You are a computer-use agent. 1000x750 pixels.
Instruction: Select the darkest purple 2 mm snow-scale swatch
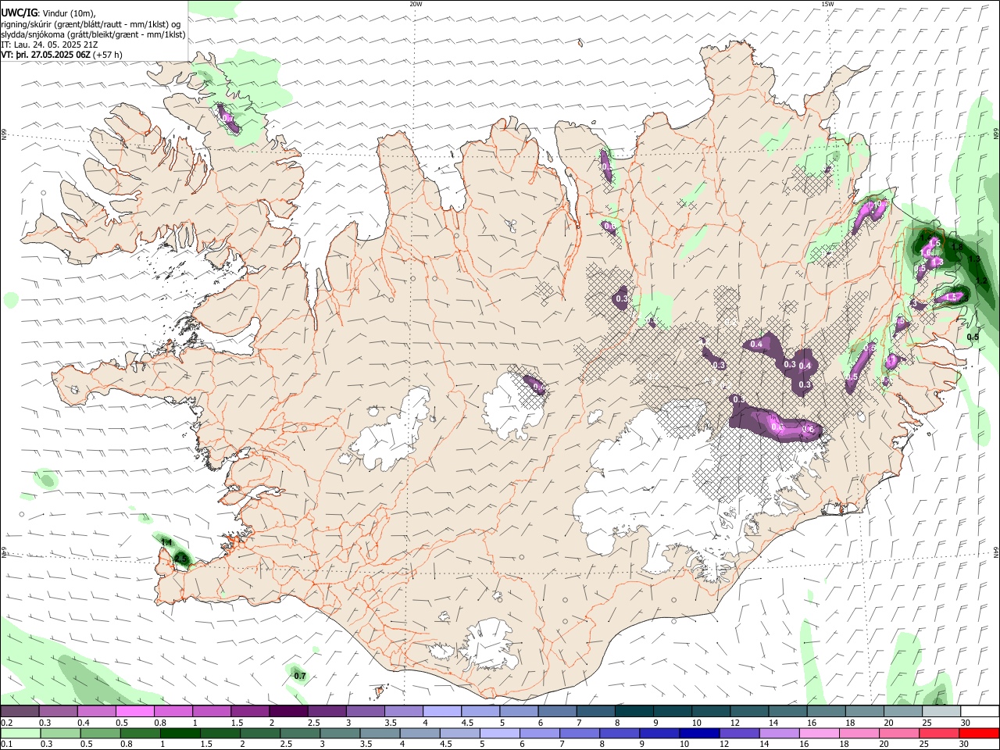(x=287, y=711)
